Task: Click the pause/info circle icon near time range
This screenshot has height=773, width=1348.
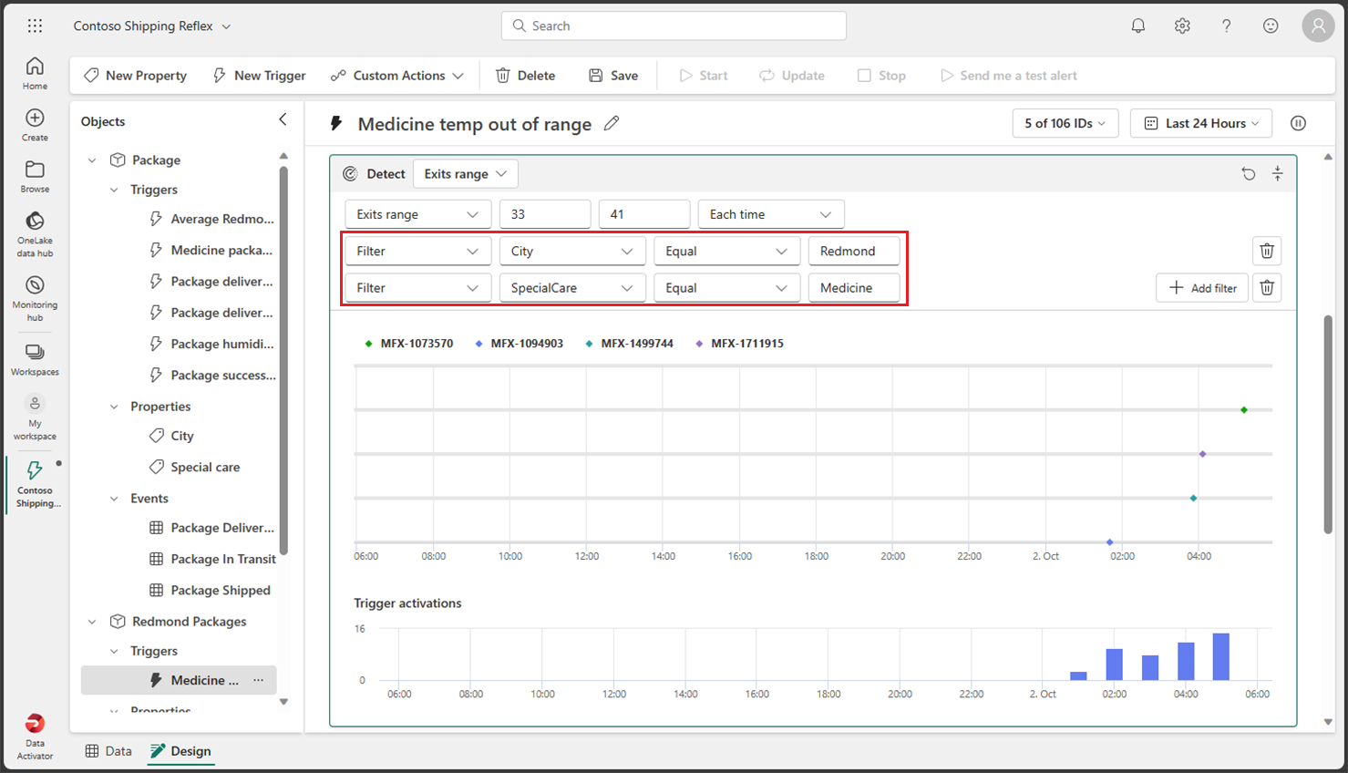Action: tap(1298, 123)
